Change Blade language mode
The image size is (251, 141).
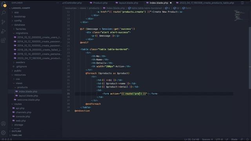tap(234, 139)
